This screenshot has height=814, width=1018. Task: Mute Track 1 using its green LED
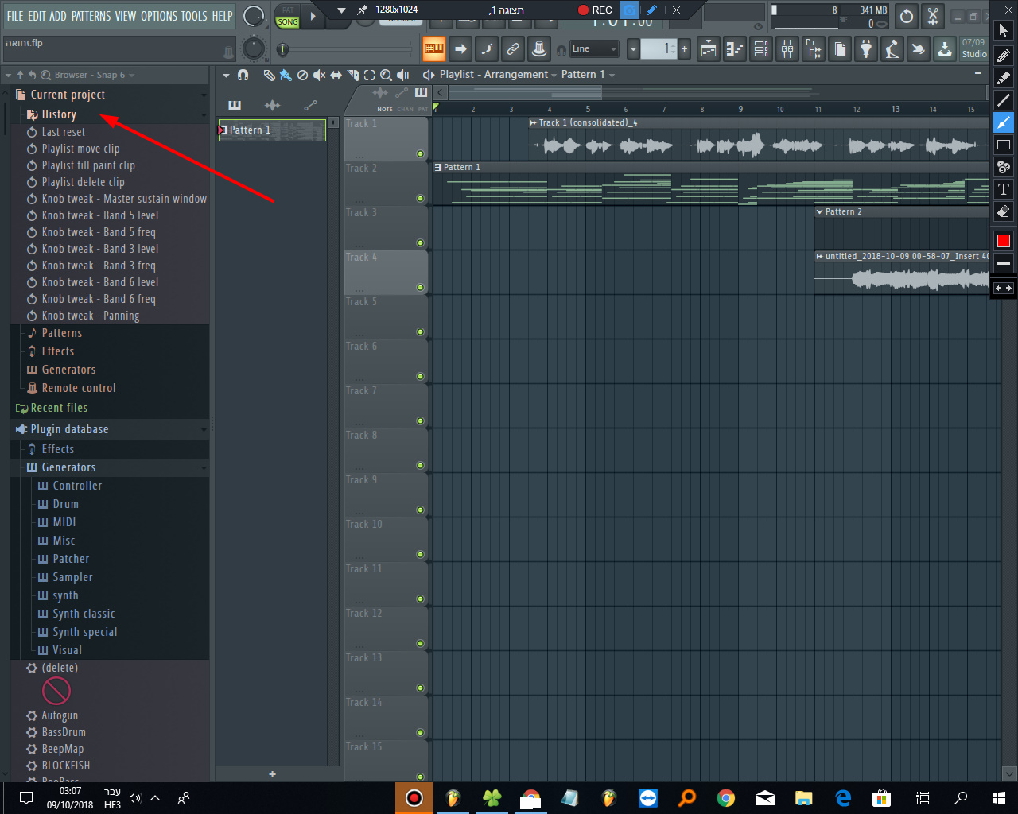pyautogui.click(x=420, y=154)
